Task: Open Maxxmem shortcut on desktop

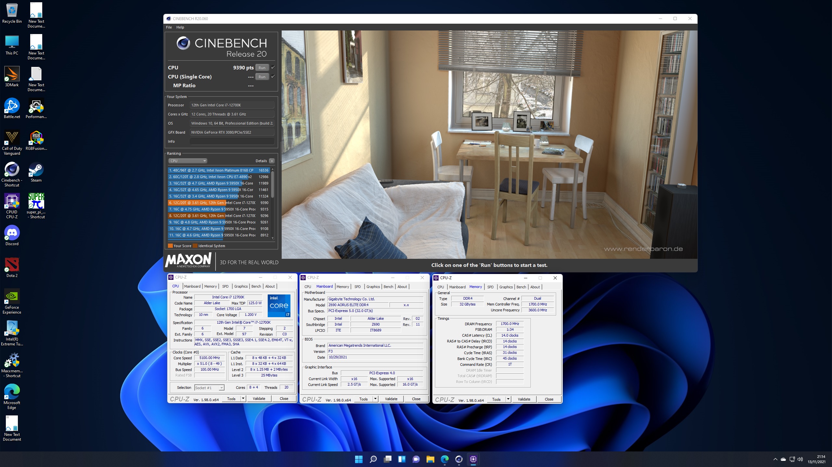Action: [x=12, y=365]
